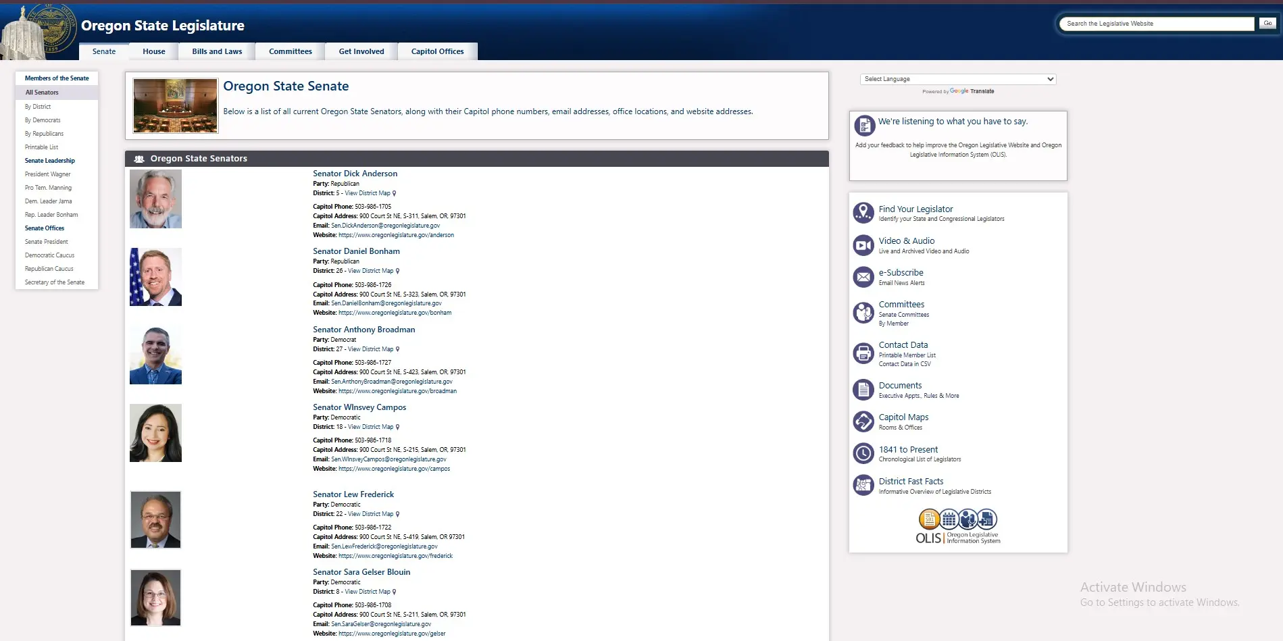Viewport: 1283px width, 641px height.
Task: Click the Find Your Legislator map pin icon
Action: pos(863,213)
